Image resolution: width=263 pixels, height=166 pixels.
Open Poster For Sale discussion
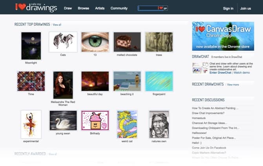click(x=214, y=138)
